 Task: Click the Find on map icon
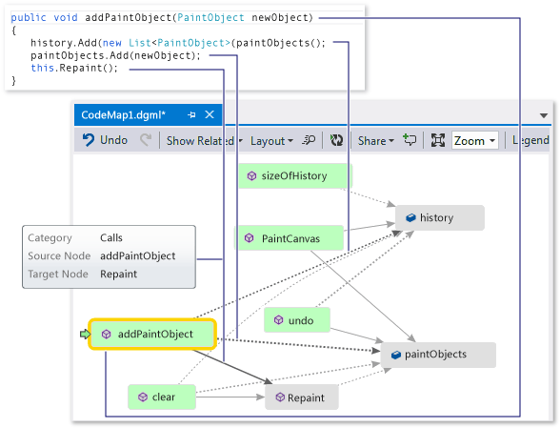(x=309, y=140)
